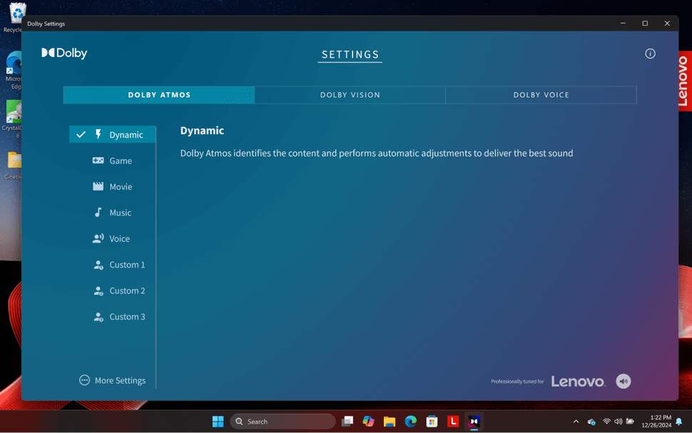Image resolution: width=692 pixels, height=433 pixels.
Task: Open the notifications bell icon
Action: (678, 422)
